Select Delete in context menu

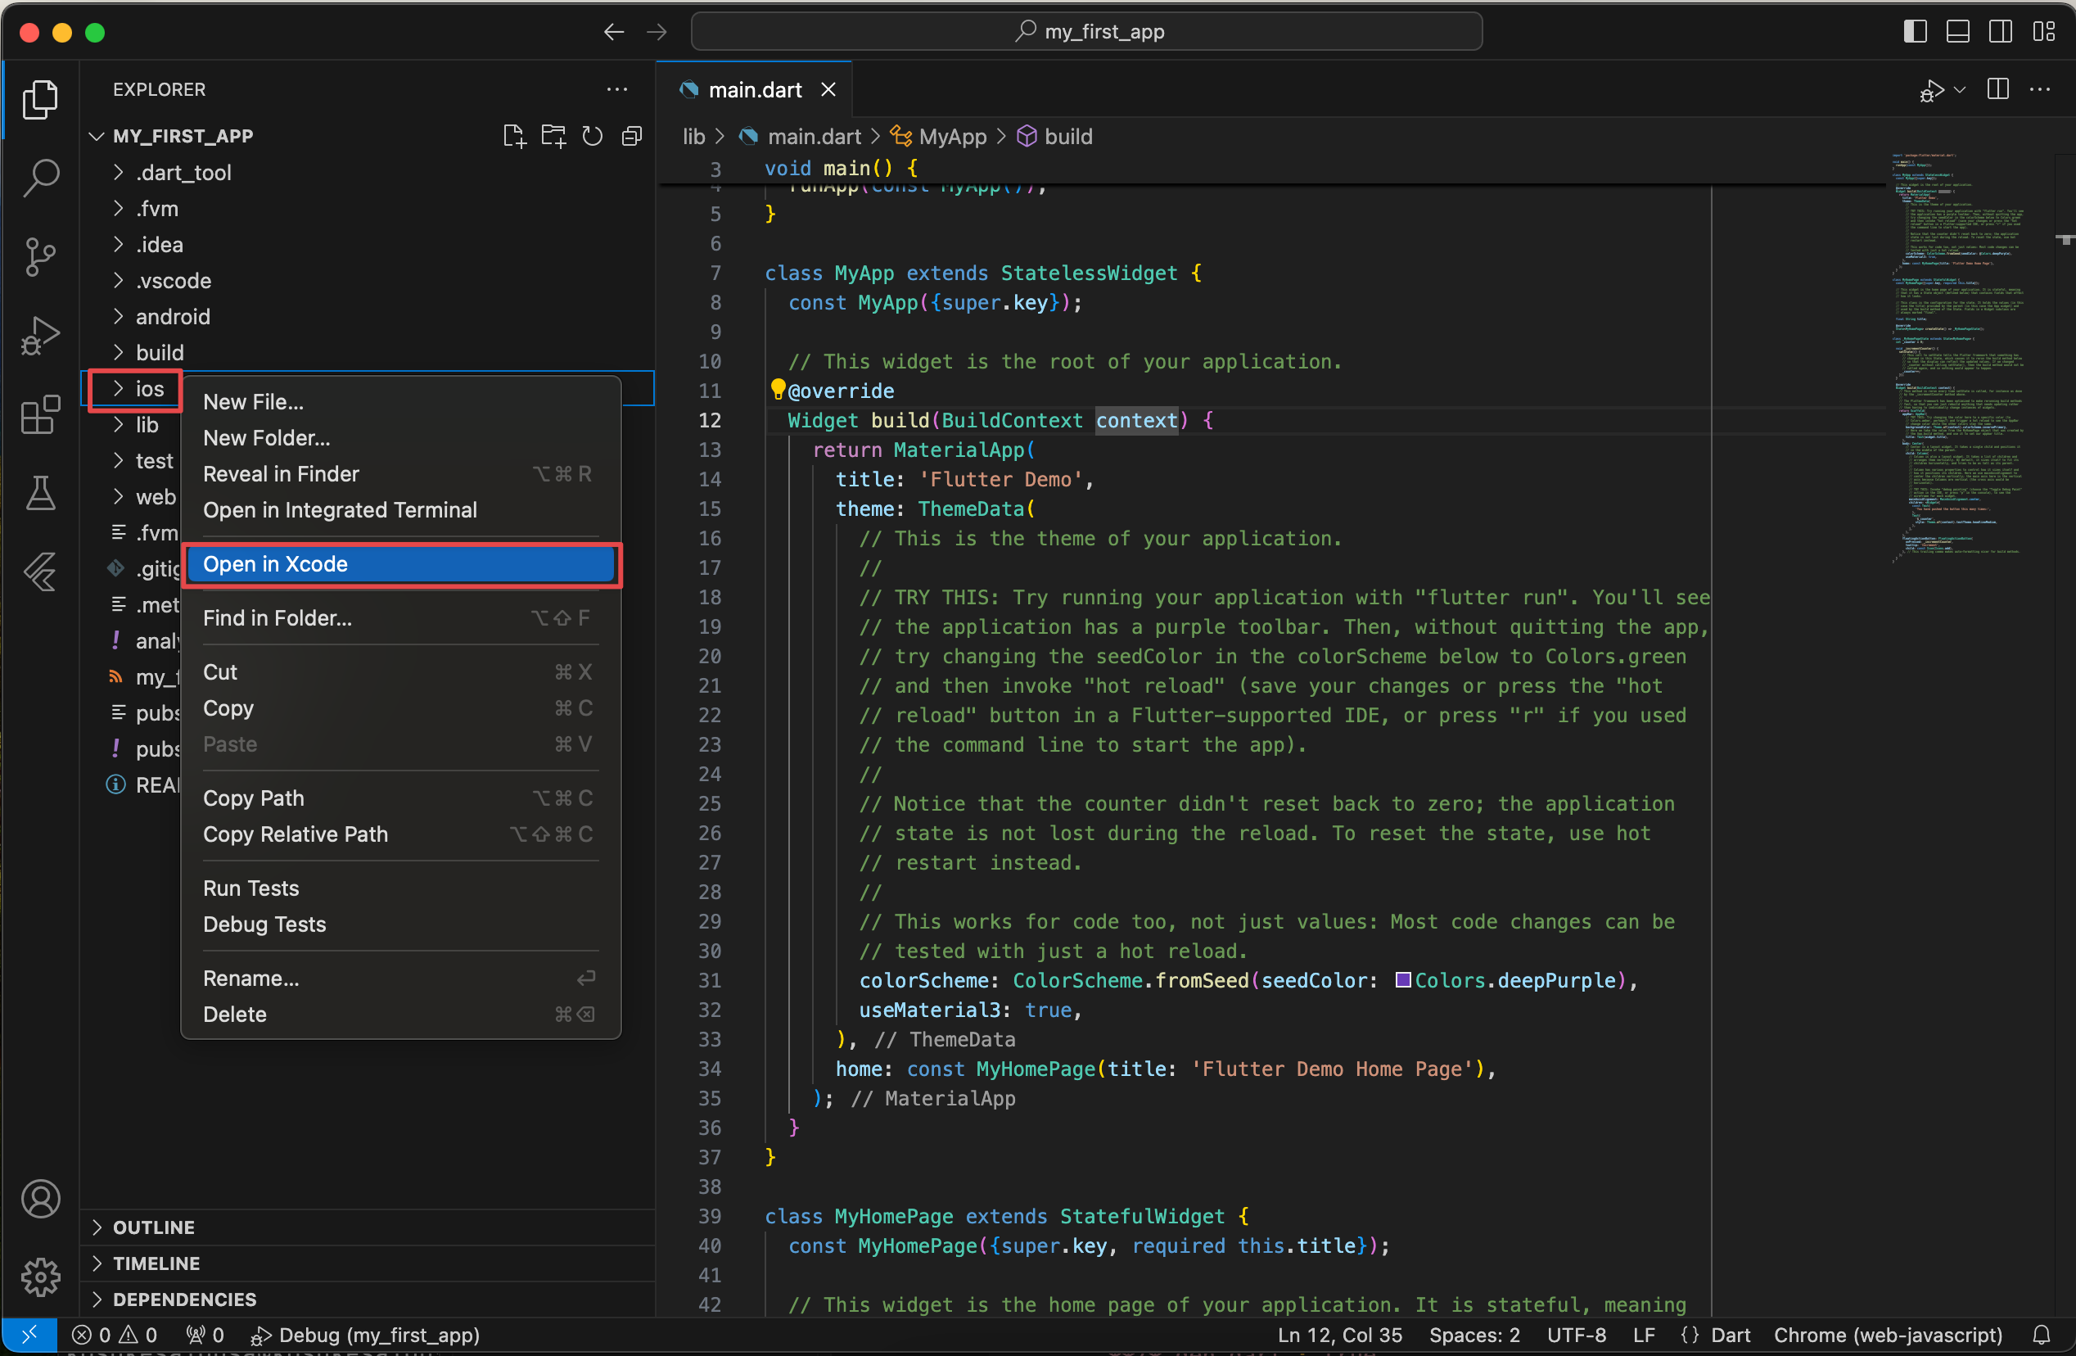(400, 1014)
